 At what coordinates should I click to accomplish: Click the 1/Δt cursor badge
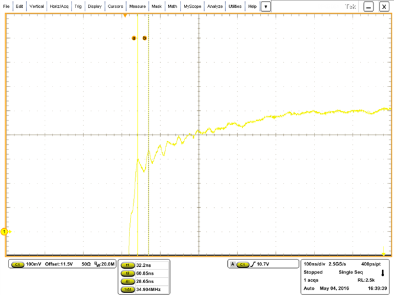127,289
